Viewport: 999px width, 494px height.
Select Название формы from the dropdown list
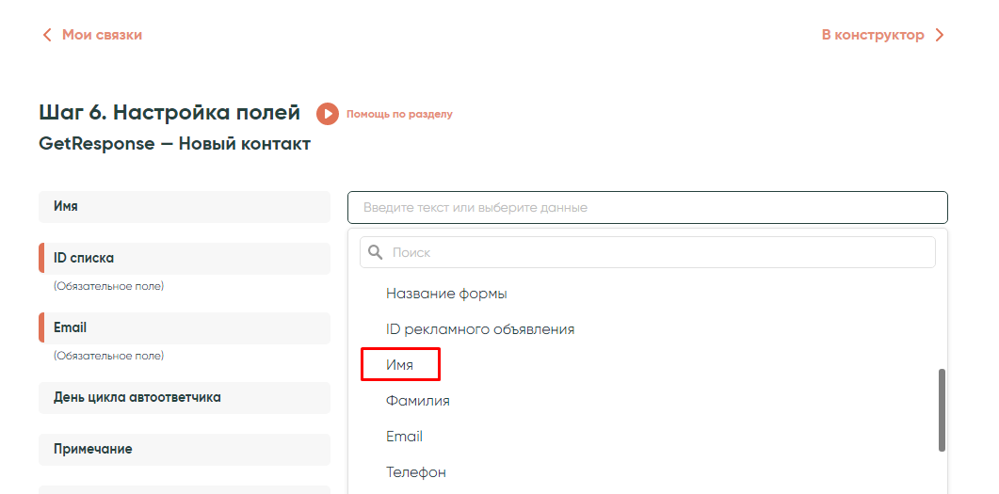tap(446, 294)
